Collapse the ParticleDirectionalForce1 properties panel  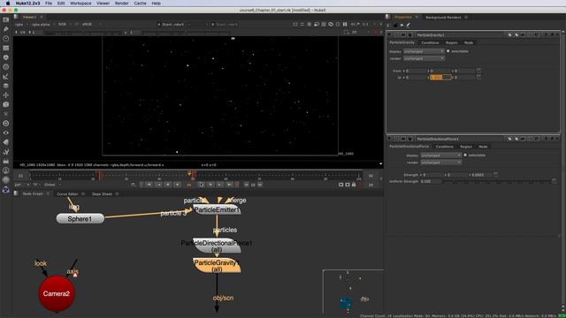click(x=389, y=139)
